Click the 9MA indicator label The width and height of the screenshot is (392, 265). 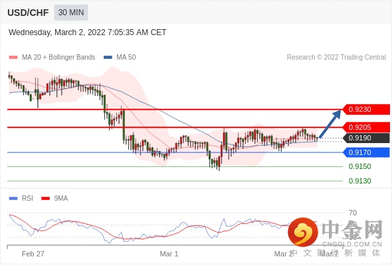coord(61,199)
